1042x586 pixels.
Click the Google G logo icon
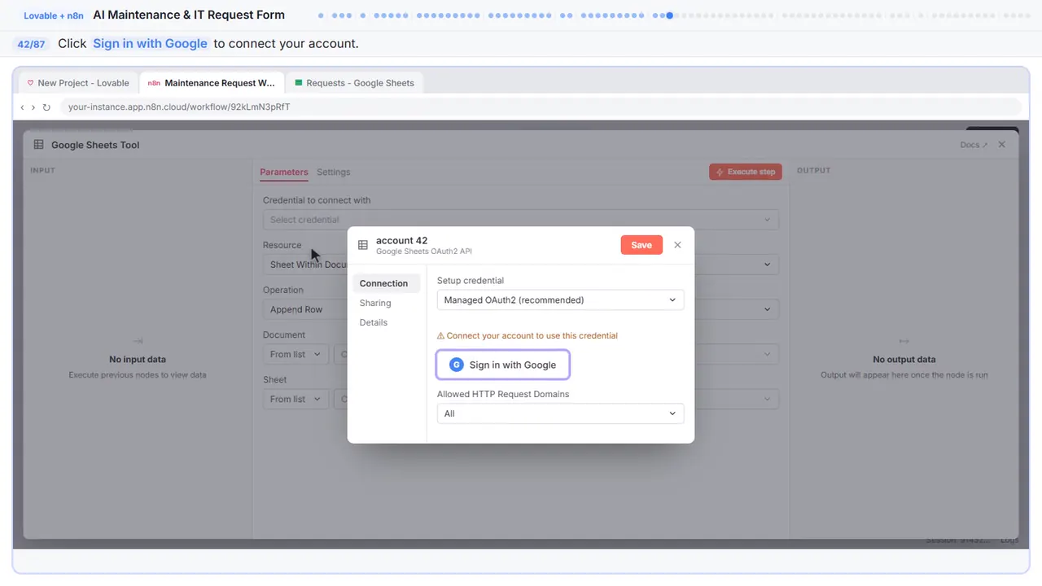[x=457, y=365]
